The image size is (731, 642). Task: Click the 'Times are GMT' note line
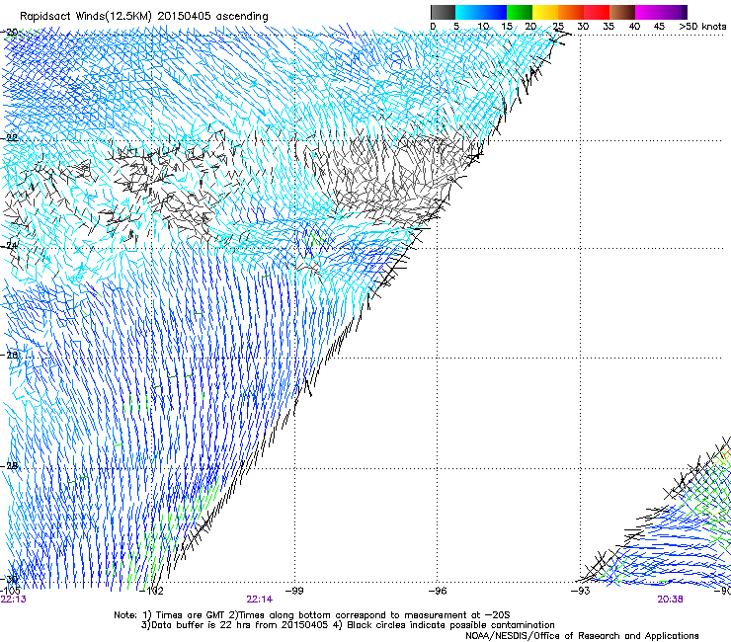coord(312,615)
